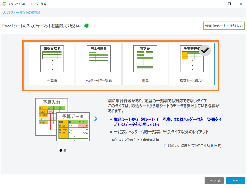Enable 以前のクロス表タイプを使用する checkbox
The height and width of the screenshot is (188, 247).
(166, 146)
